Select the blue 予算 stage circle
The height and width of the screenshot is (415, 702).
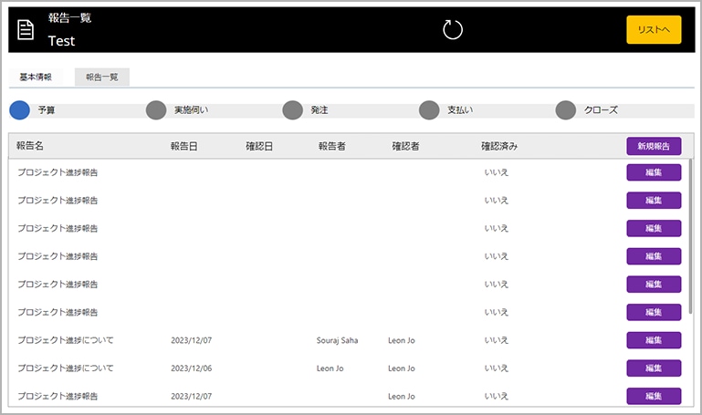click(19, 110)
